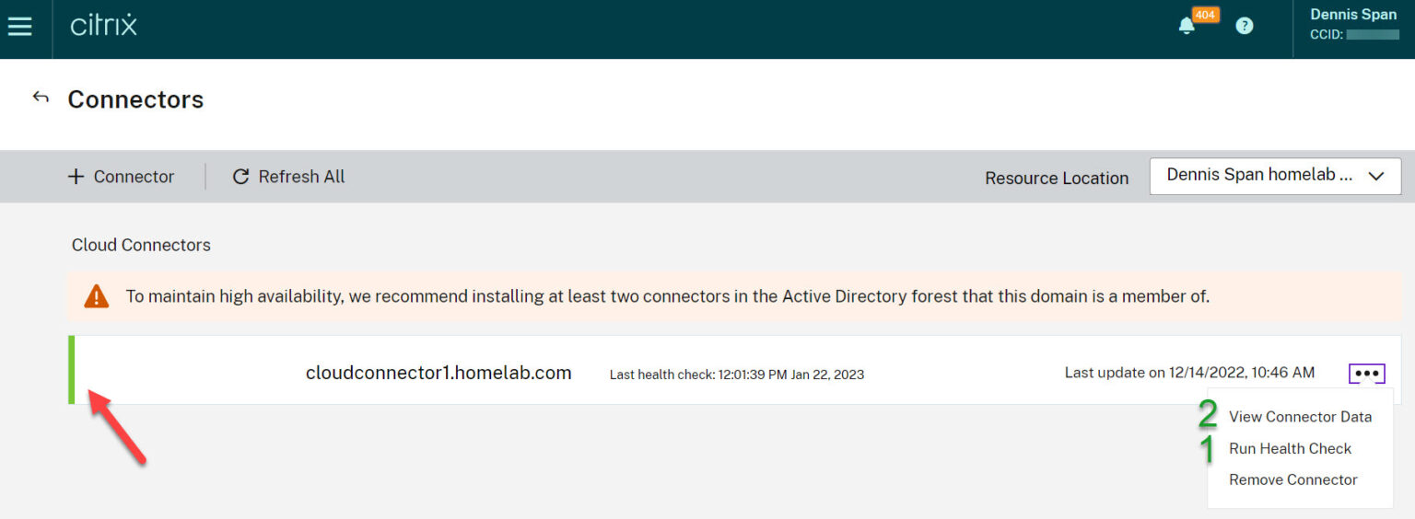The image size is (1415, 519).
Task: Select Remove Connector from the menu
Action: click(x=1292, y=479)
